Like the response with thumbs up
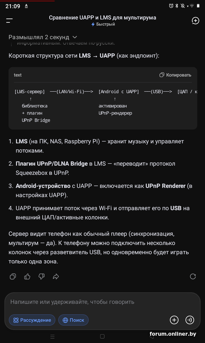This screenshot has height=343, width=205. click(27, 277)
